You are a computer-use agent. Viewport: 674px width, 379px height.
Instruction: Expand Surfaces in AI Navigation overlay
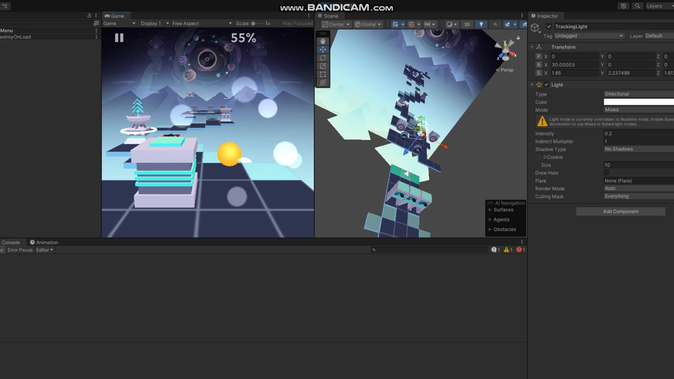pos(490,210)
